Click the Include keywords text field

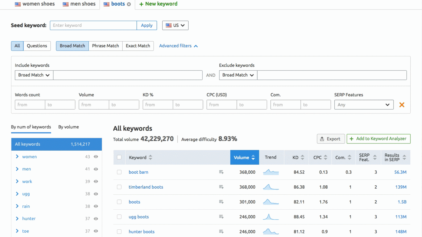pyautogui.click(x=128, y=75)
